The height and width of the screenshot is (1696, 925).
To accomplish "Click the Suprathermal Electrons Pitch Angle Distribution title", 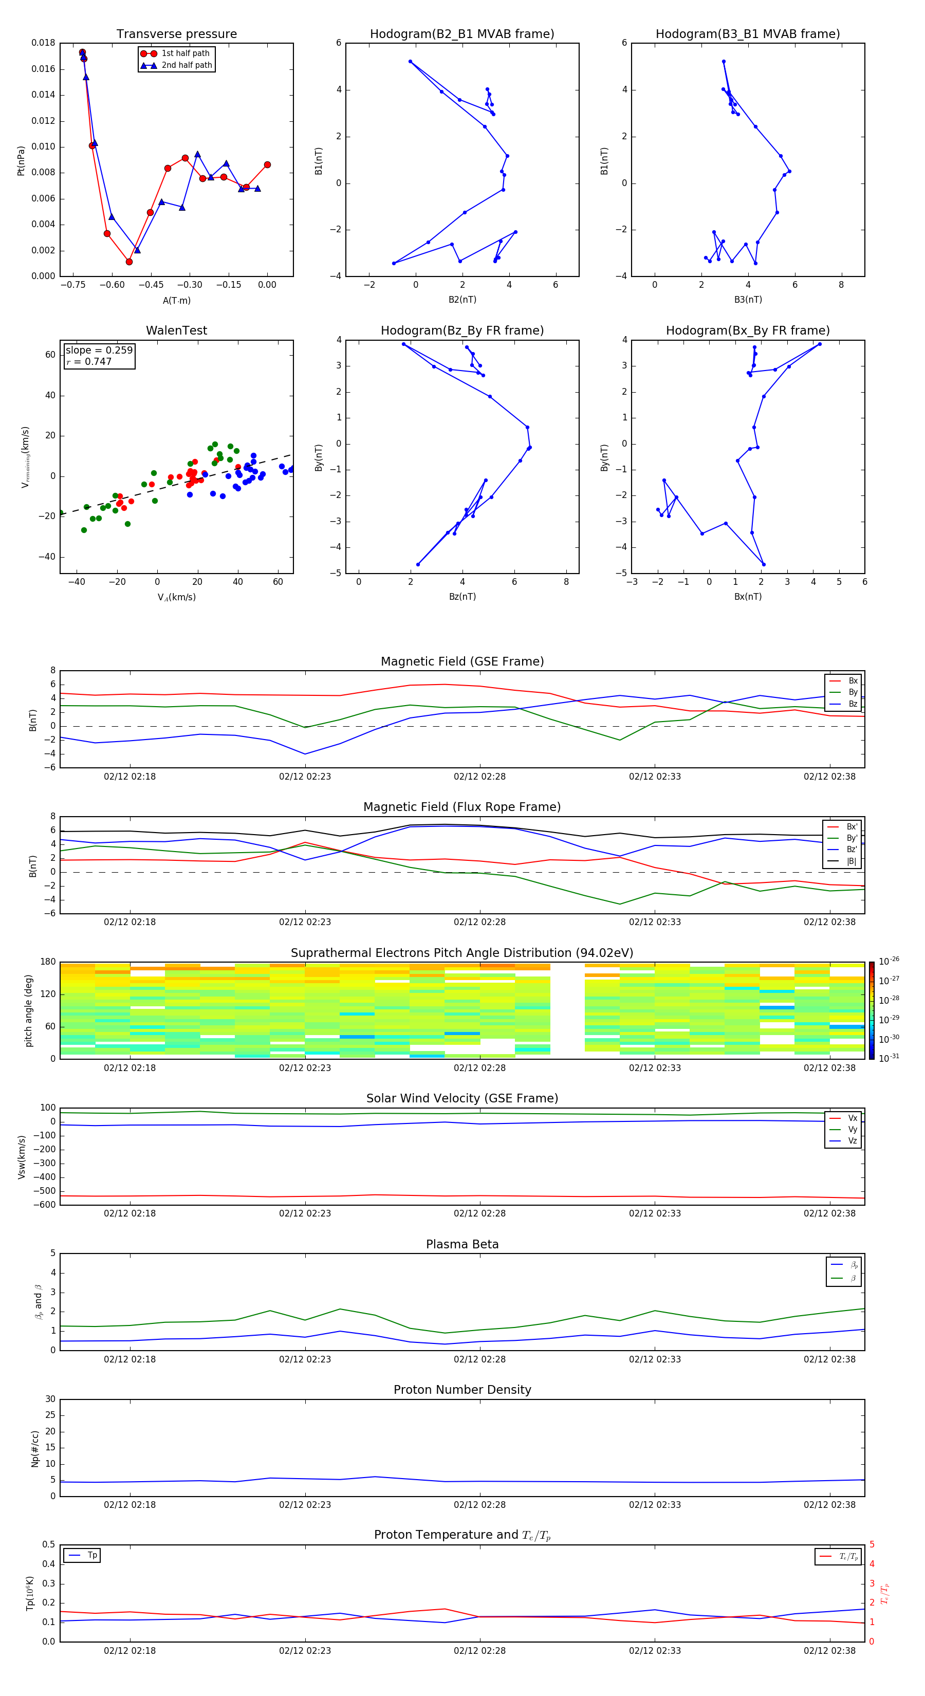I will click(x=462, y=953).
